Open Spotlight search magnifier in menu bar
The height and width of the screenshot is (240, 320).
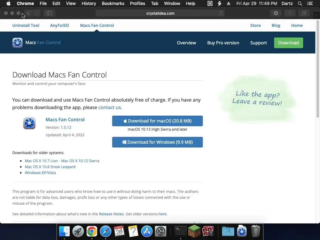pyautogui.click(x=300, y=3)
